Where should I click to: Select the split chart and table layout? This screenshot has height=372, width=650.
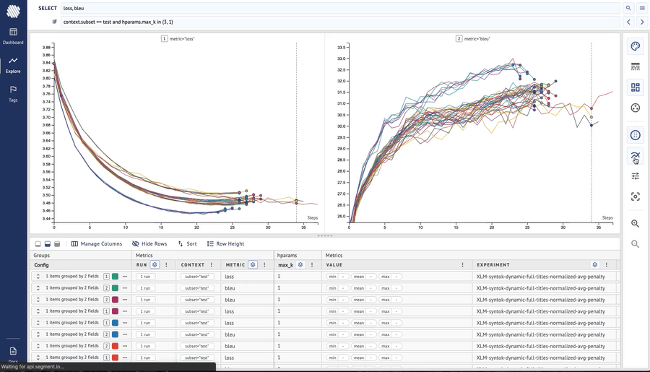pyautogui.click(x=48, y=244)
